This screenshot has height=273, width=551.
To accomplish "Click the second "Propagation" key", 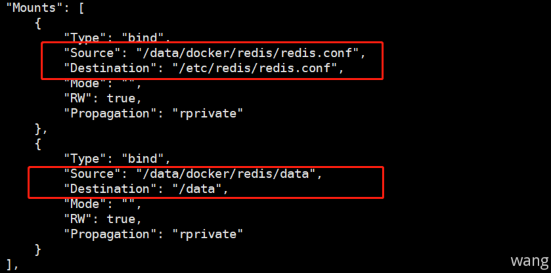I will [x=112, y=234].
